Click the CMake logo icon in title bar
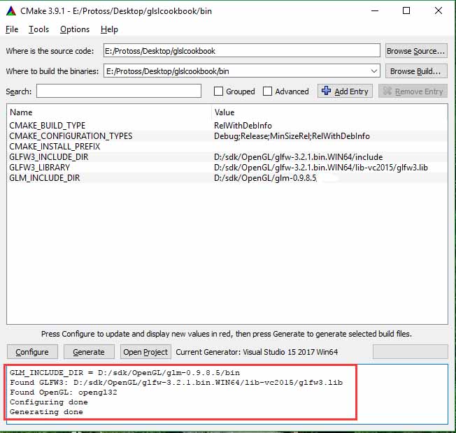This screenshot has height=433, width=456. (11, 11)
